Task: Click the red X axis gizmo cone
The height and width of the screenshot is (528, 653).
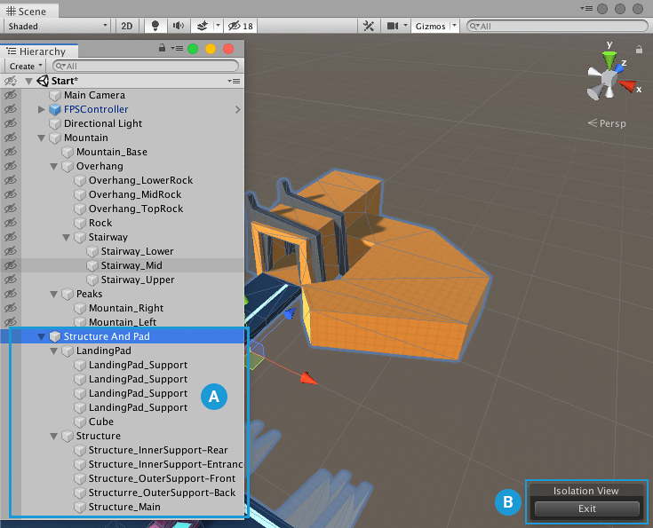Action: click(x=626, y=86)
